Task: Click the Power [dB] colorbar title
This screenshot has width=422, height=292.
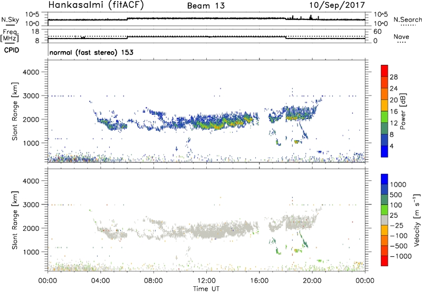Action: [x=402, y=111]
